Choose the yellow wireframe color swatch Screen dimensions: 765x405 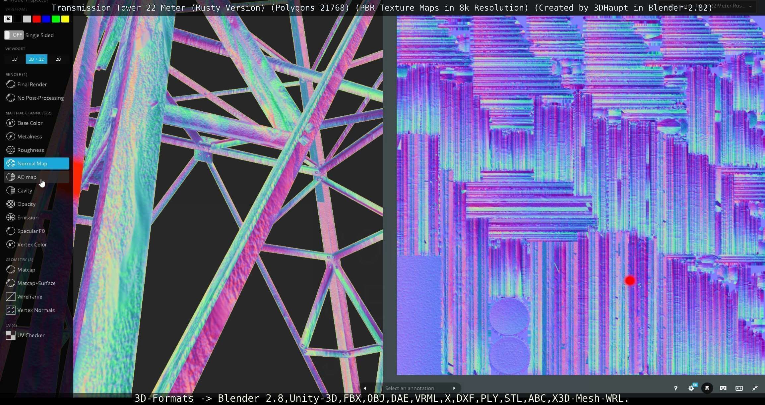click(x=65, y=19)
